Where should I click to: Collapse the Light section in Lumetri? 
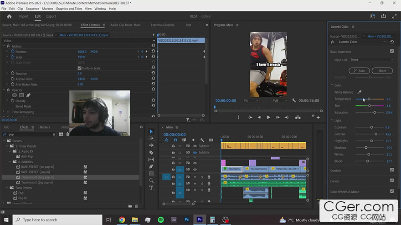coord(332,120)
